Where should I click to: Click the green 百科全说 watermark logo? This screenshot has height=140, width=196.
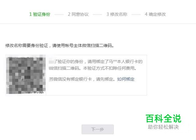[163, 118]
